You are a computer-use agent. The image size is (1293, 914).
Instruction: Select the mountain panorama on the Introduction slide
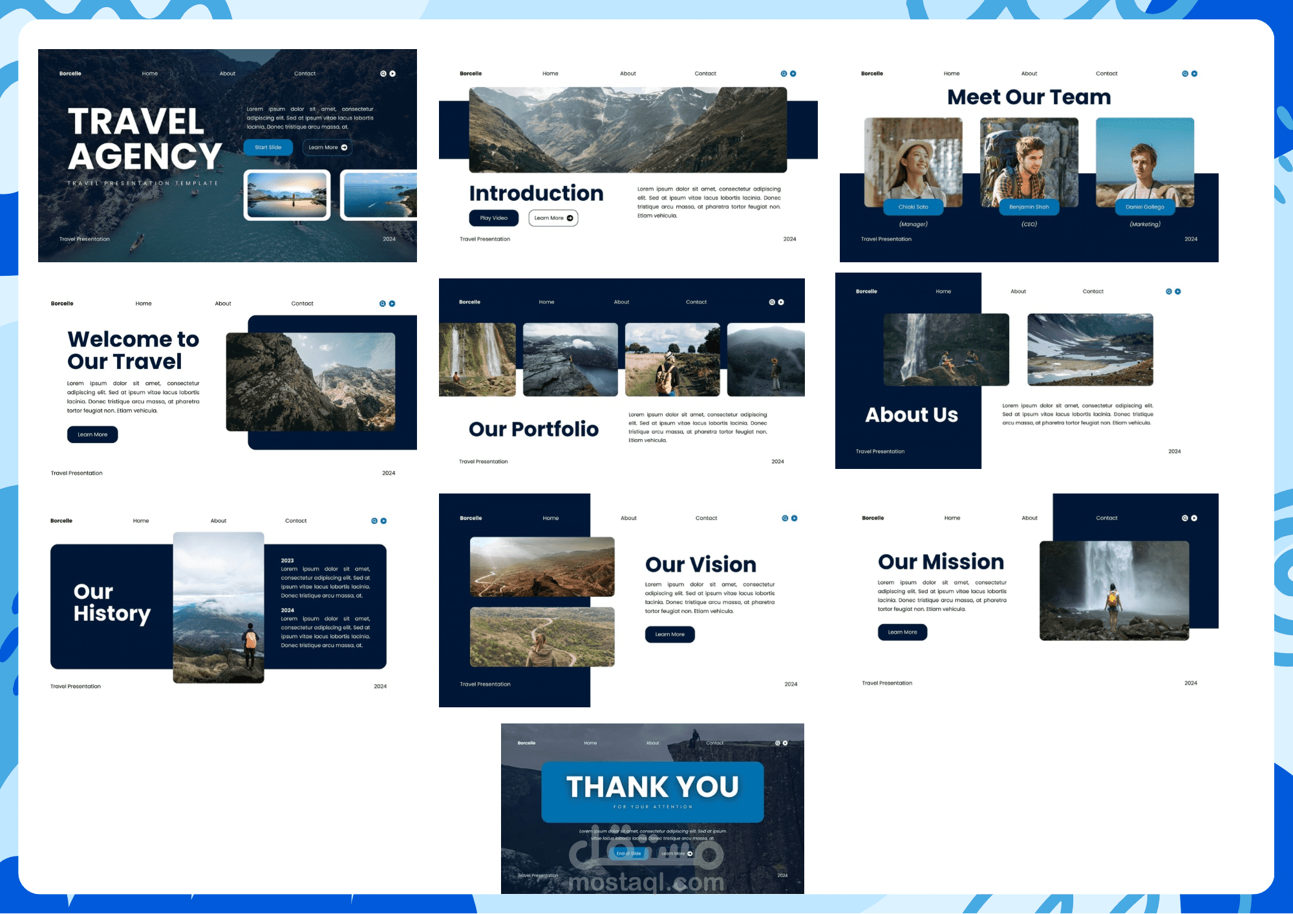[x=628, y=130]
